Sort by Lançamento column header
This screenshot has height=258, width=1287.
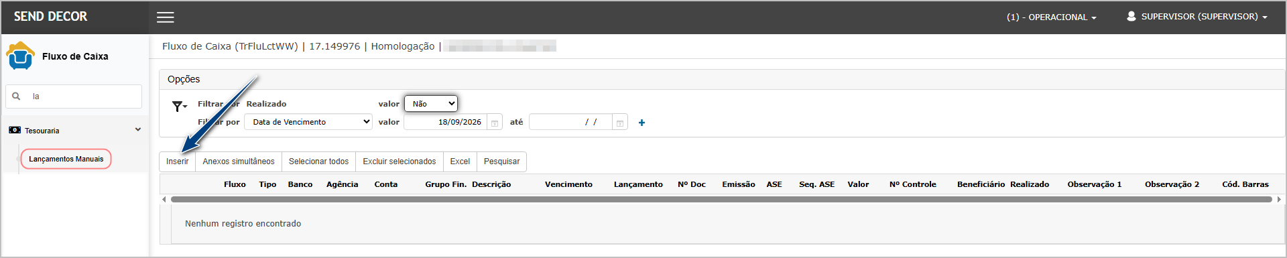tap(638, 184)
